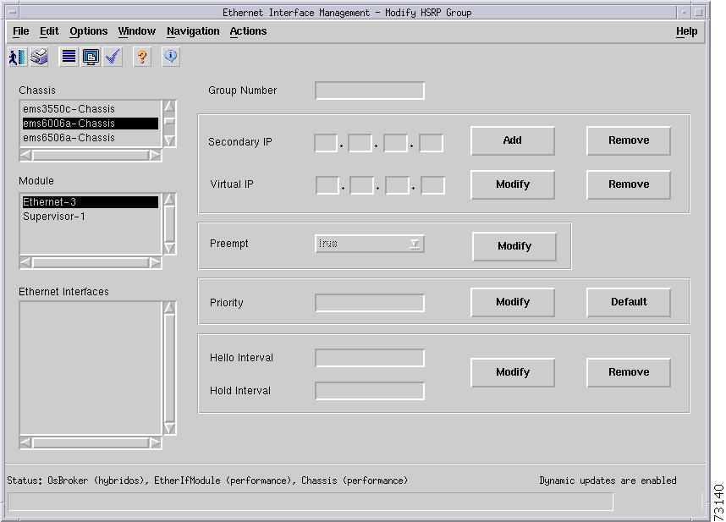Click the window menu button in title bar
726x522 pixels.
[13, 13]
